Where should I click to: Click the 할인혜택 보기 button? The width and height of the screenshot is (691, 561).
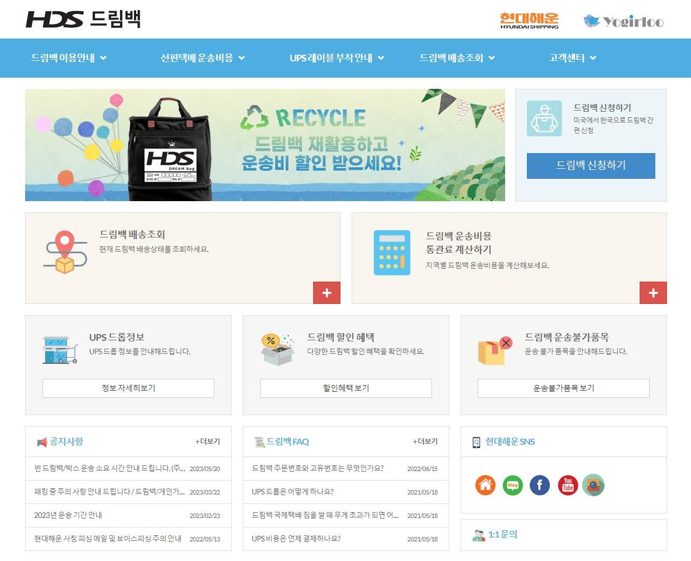346,388
